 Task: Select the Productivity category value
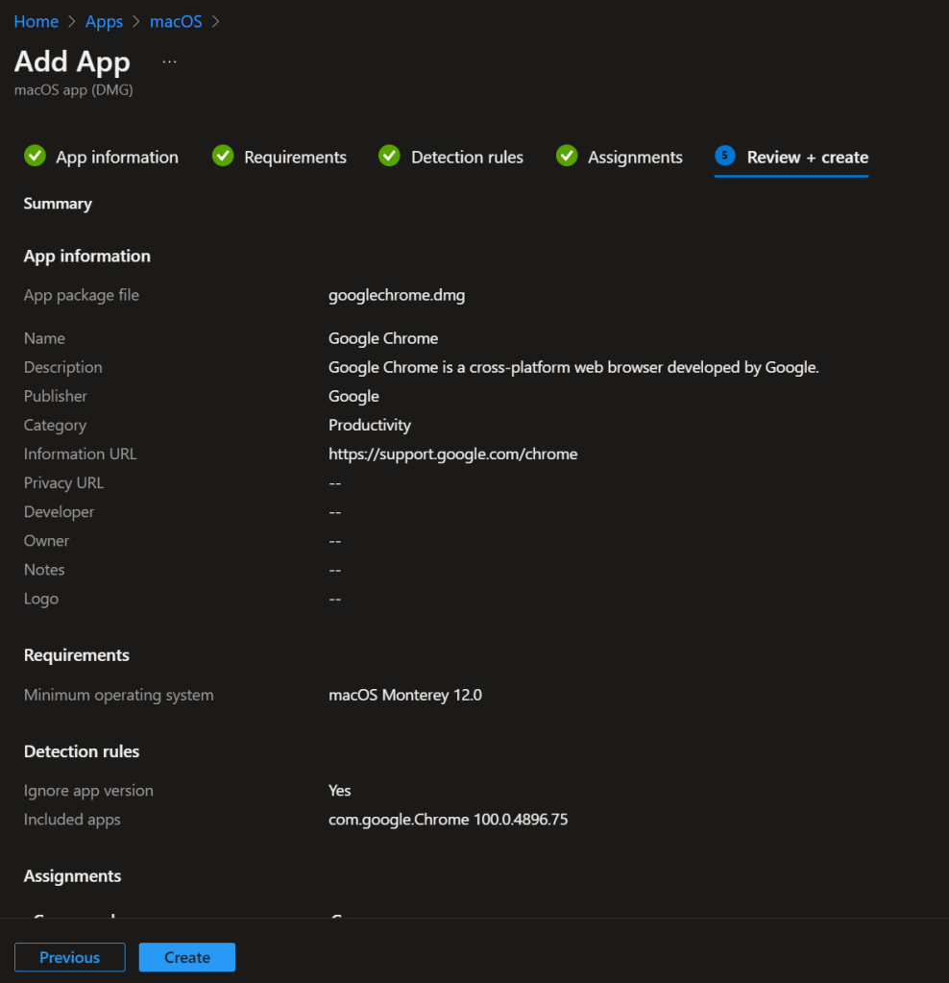tap(369, 425)
